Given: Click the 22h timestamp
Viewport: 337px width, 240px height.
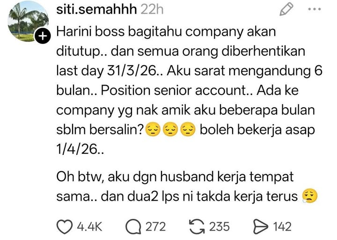Looking at the screenshot, I should [152, 9].
